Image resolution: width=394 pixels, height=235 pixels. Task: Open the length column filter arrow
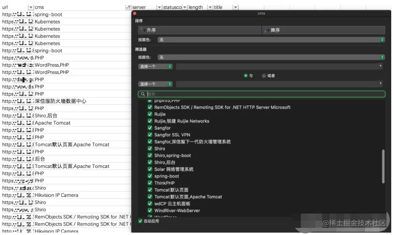210,7
